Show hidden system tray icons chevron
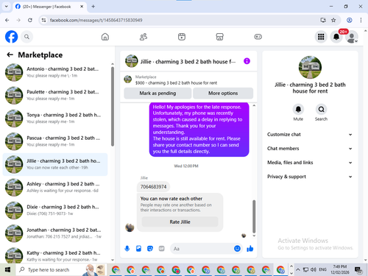Screen dimensions: 368x276 pos(298,269)
